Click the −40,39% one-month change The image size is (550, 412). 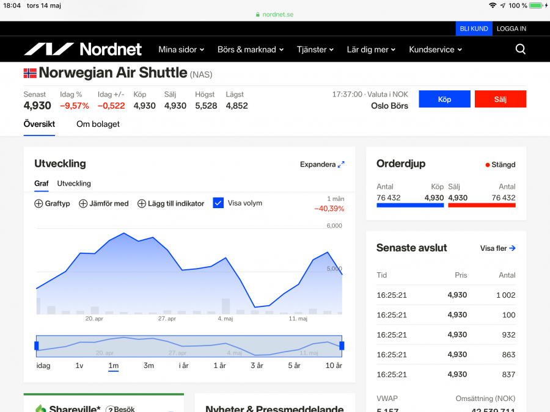pyautogui.click(x=329, y=209)
